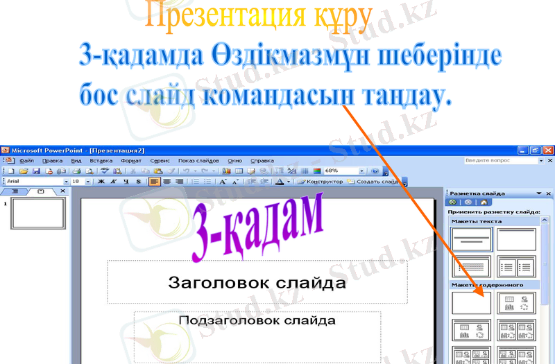Open the Разметка слайда task pane menu arrow
Image resolution: width=555 pixels, height=364 pixels.
point(539,193)
